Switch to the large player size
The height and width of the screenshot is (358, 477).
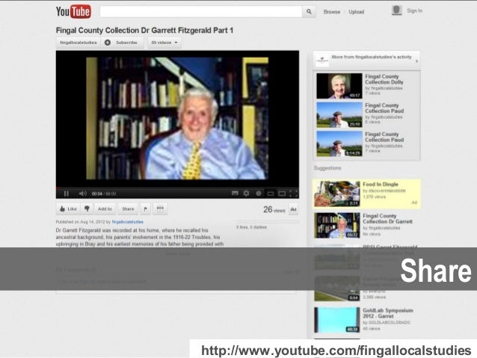(282, 194)
